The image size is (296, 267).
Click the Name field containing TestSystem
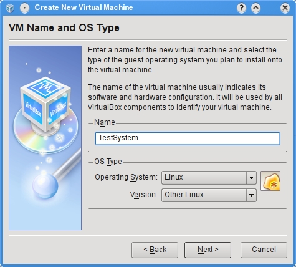[x=188, y=138]
